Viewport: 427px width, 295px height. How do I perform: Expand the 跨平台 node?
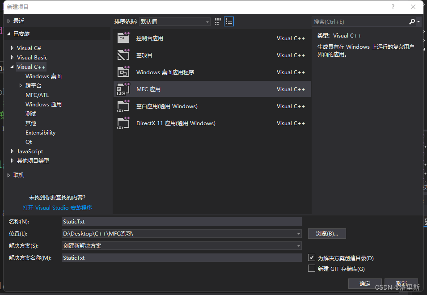[21, 85]
